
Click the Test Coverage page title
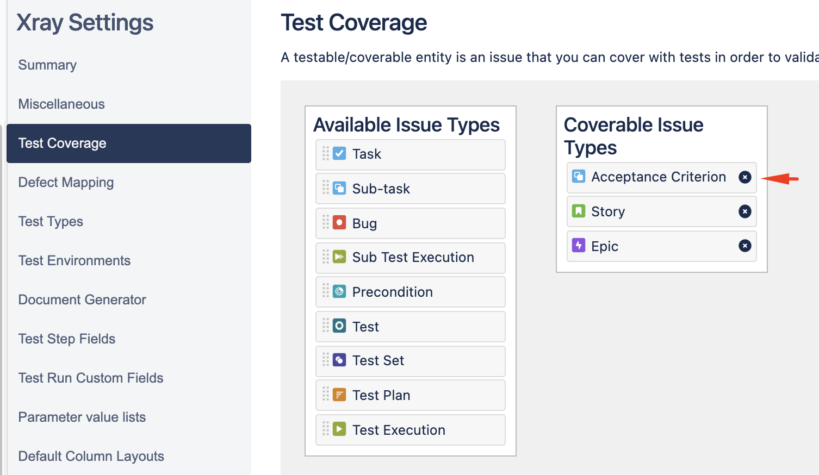coord(353,23)
